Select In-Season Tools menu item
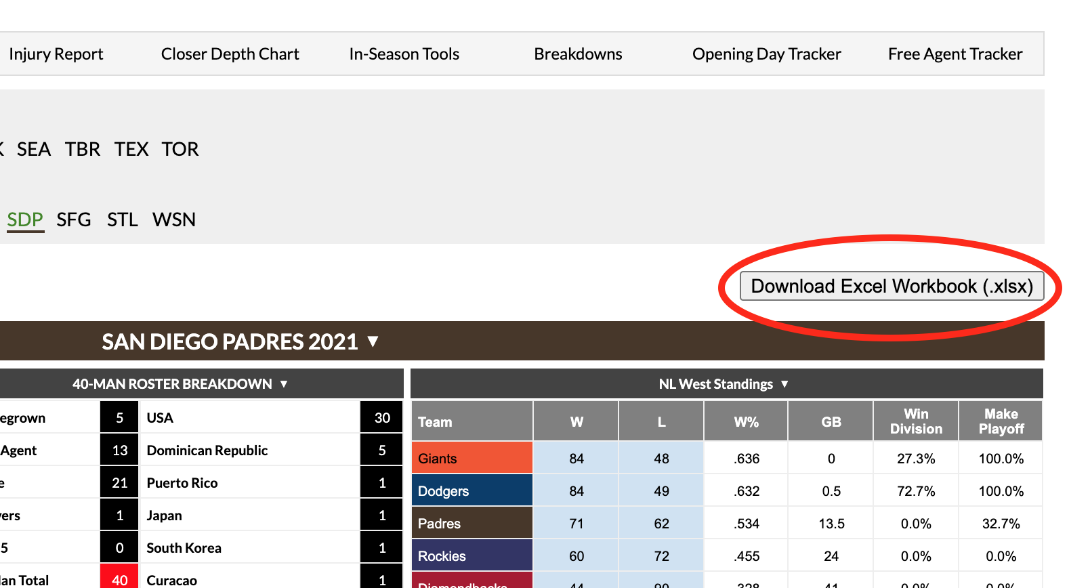 click(404, 54)
